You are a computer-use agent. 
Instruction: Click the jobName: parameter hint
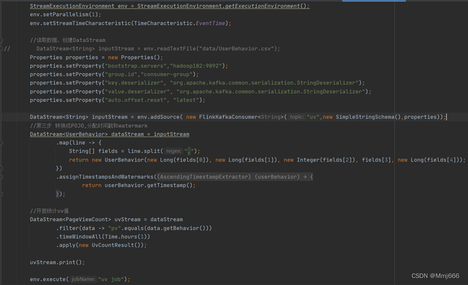(83, 280)
